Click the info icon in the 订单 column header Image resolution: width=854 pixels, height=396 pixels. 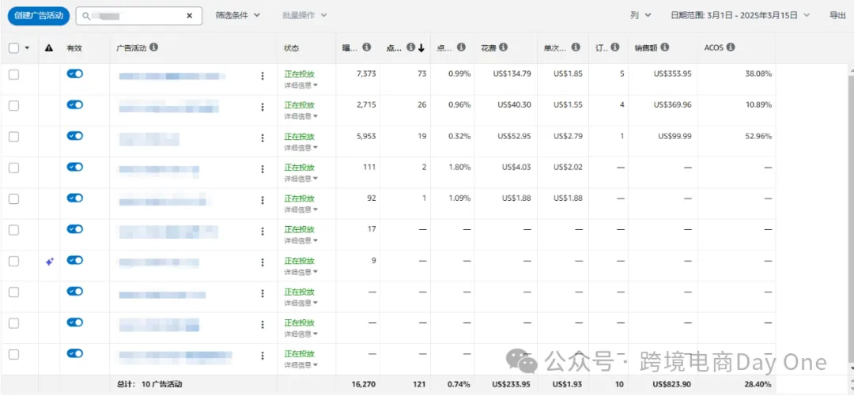click(615, 47)
